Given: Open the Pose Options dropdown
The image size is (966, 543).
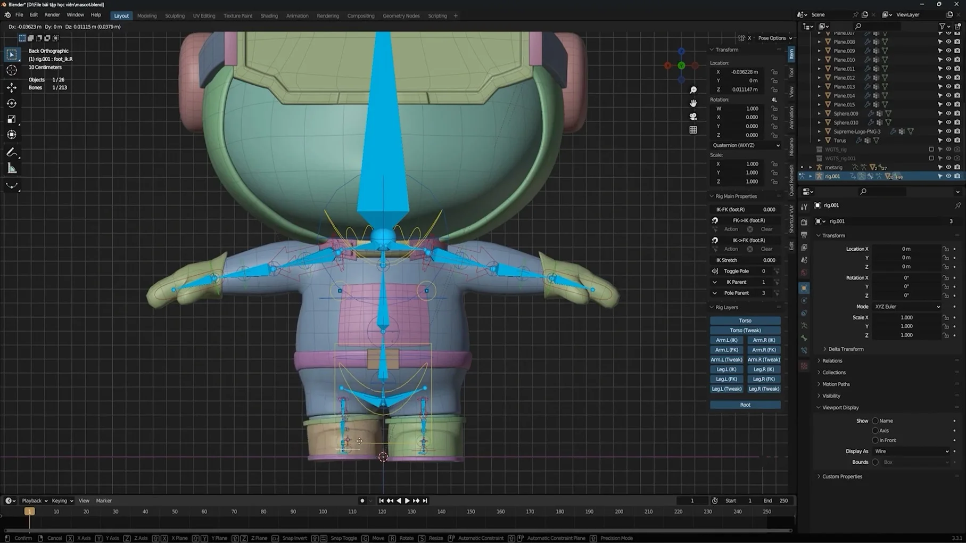Looking at the screenshot, I should 775,38.
